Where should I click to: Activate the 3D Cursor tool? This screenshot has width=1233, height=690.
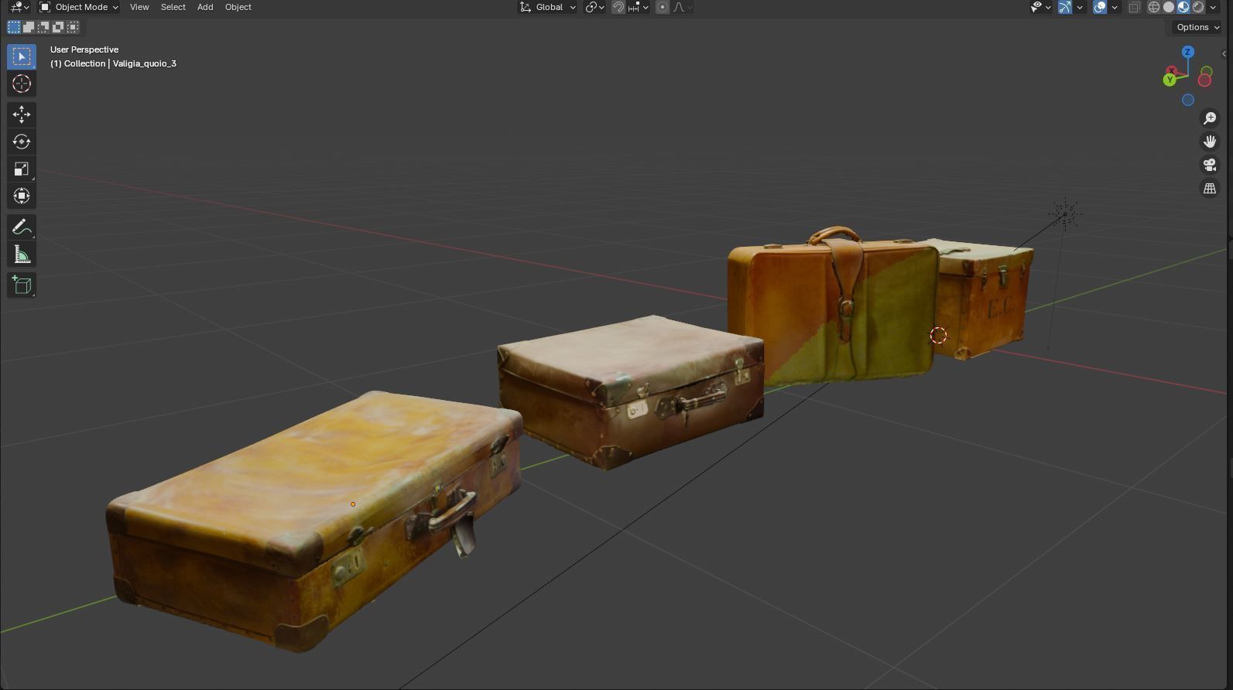(x=22, y=84)
